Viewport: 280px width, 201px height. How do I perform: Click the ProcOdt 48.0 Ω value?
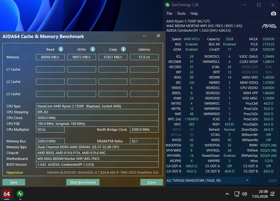coord(268,103)
